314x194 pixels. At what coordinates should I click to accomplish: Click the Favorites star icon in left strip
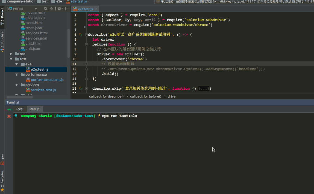coord(2,190)
